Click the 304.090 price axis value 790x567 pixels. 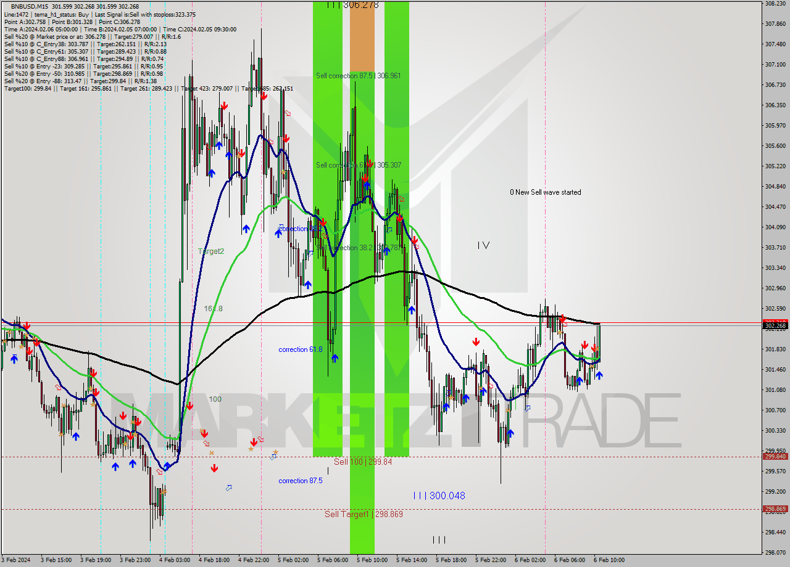775,227
